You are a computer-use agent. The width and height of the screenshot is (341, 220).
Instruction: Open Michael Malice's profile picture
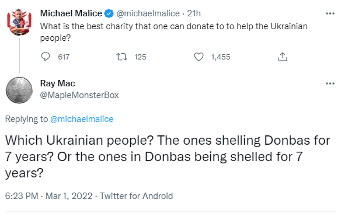point(19,22)
